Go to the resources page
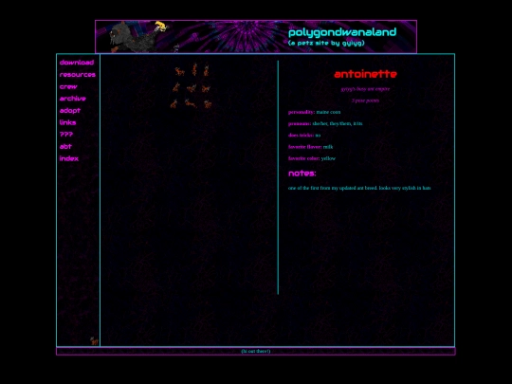 (78, 75)
